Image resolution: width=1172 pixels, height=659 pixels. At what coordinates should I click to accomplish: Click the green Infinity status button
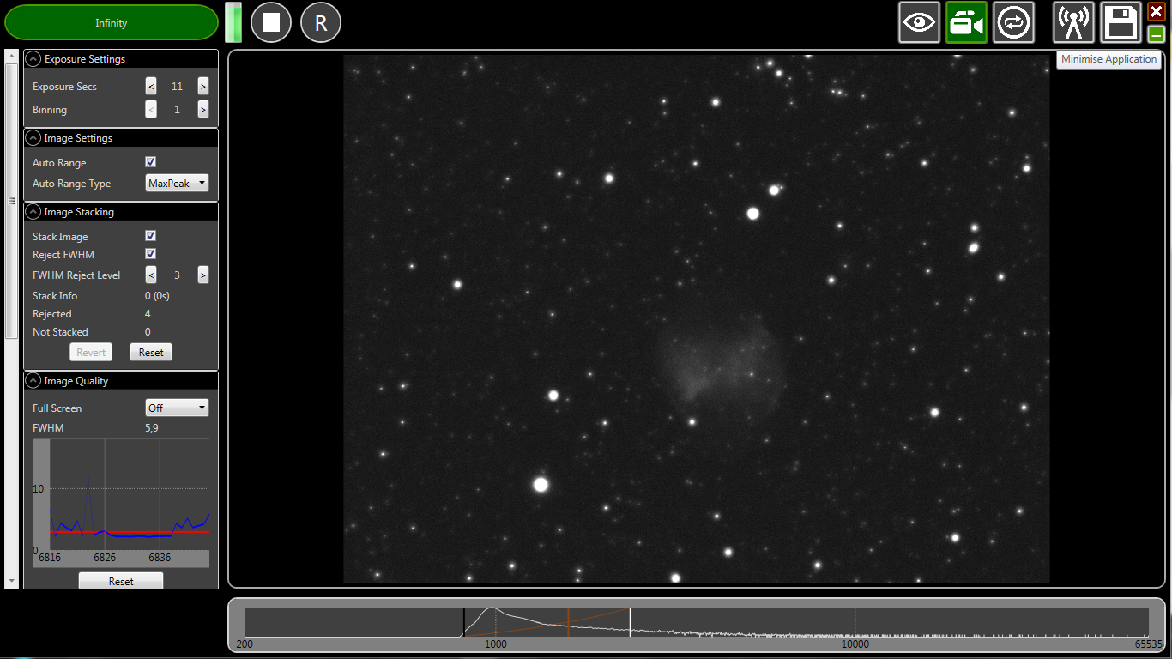[x=111, y=21]
